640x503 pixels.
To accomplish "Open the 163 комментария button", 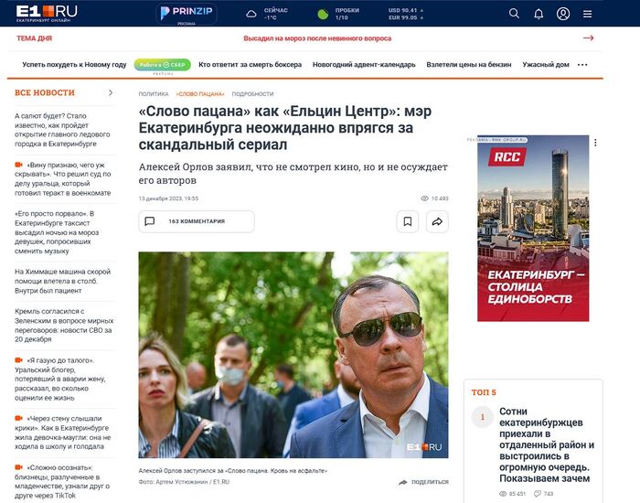I will point(197,221).
